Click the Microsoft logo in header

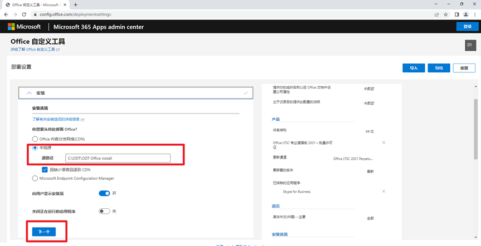tap(24, 27)
